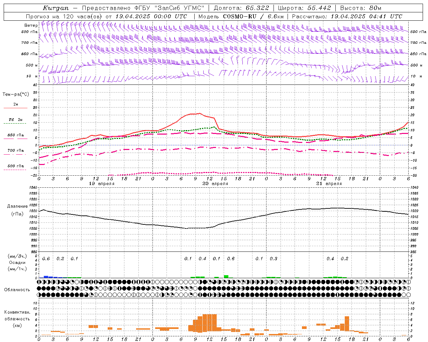
Task: Click the 'Td 2м' dew point legend entry
Action: pos(16,120)
